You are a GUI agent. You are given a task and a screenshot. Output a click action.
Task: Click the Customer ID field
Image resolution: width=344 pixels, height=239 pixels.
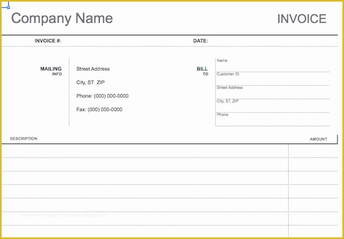[273, 79]
